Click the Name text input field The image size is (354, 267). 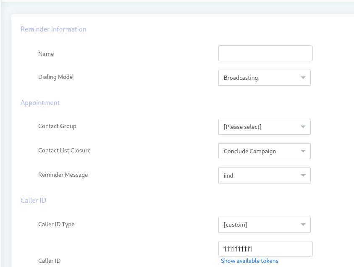tap(265, 53)
